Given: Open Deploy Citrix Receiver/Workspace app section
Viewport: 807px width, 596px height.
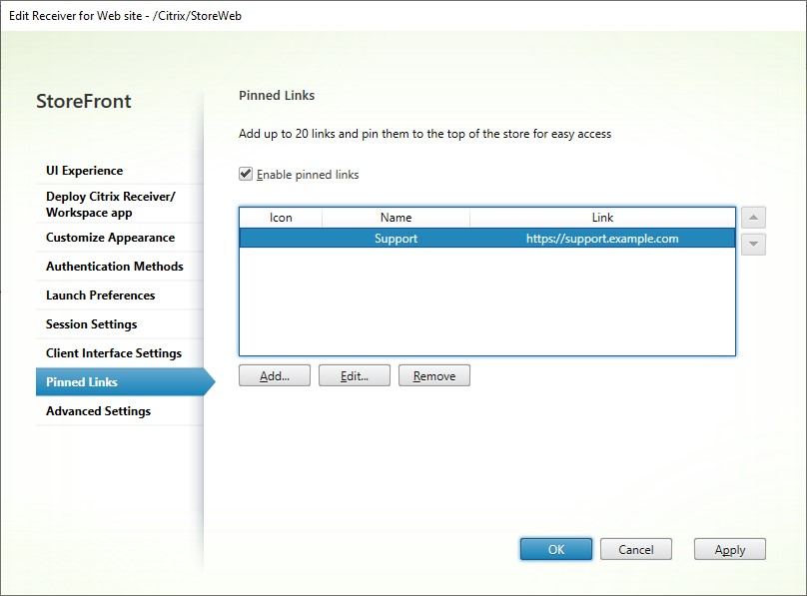Looking at the screenshot, I should coord(120,204).
